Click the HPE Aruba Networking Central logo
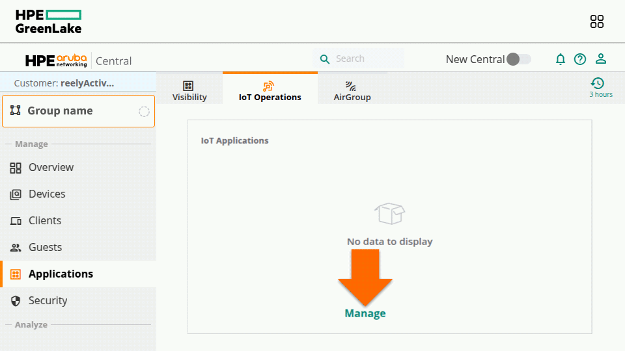 click(x=78, y=60)
